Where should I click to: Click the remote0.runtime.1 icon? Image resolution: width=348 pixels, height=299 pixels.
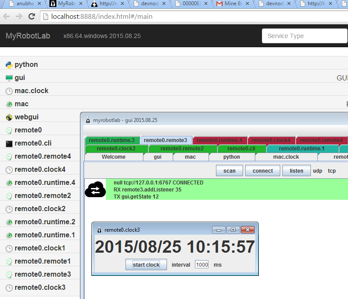[9, 235]
